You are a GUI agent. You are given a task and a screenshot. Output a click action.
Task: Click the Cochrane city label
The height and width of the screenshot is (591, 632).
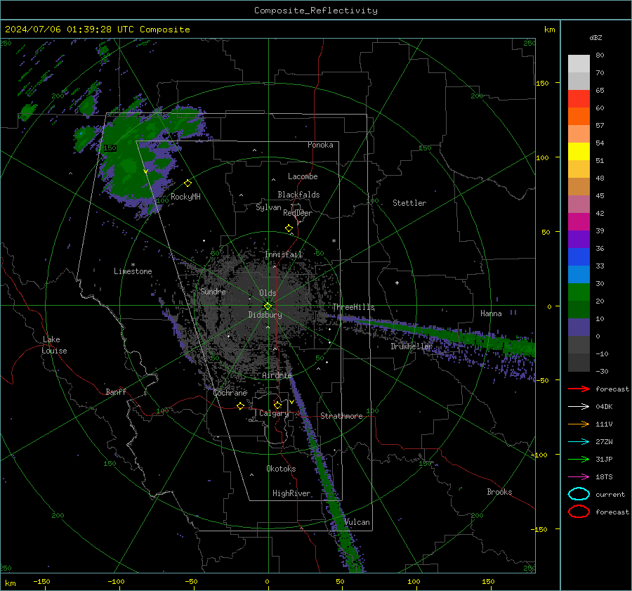230,393
